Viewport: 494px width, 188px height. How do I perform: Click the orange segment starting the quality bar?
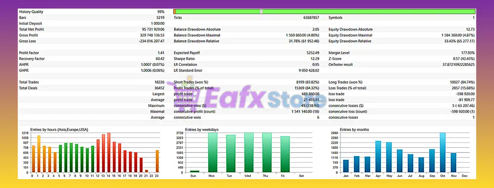[x=174, y=12]
